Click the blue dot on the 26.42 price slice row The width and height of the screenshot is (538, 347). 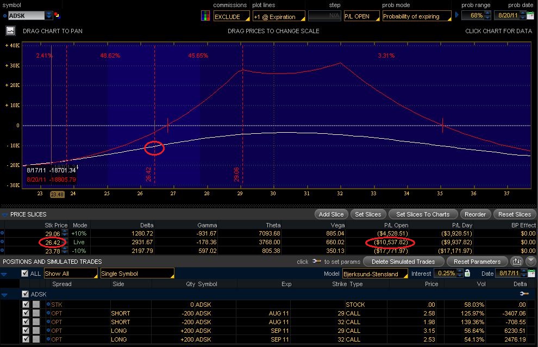tap(2, 242)
